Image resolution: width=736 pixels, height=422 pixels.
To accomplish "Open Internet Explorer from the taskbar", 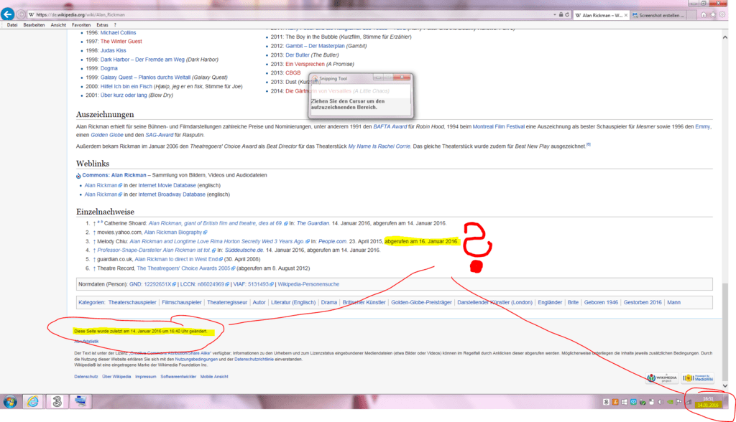I will point(33,401).
